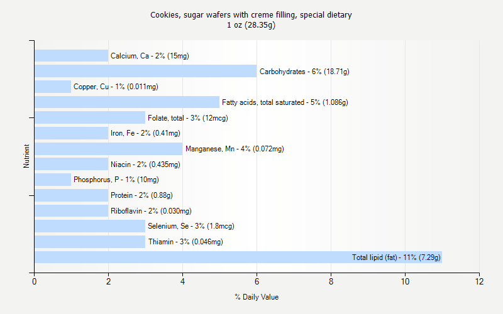The height and width of the screenshot is (314, 503).
Task: Click the Manganese, Mn bar
Action: point(108,149)
